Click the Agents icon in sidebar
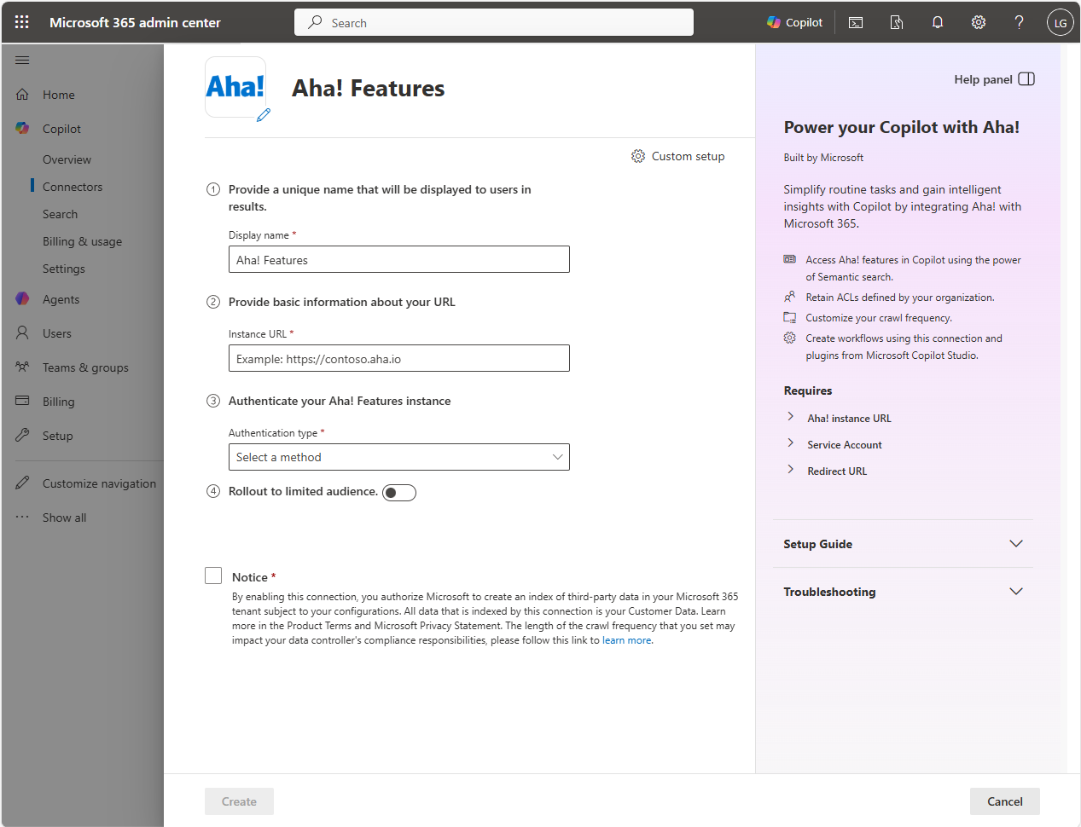Viewport: 1081px width, 827px height. 22,299
